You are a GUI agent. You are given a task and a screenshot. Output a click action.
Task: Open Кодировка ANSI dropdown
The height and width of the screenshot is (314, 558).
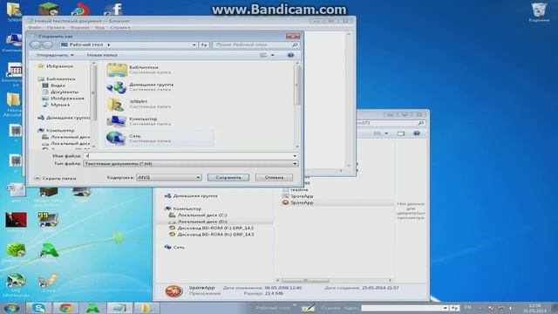click(x=168, y=177)
